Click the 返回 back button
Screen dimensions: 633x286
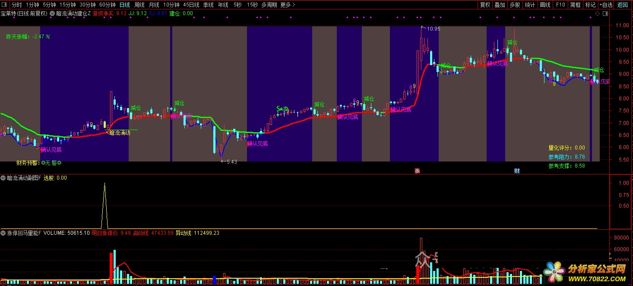click(x=623, y=5)
